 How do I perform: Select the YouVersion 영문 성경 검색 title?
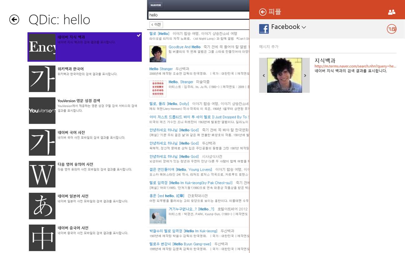pyautogui.click(x=79, y=101)
